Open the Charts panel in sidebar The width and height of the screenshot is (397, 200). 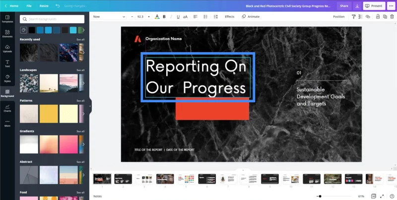click(x=7, y=108)
